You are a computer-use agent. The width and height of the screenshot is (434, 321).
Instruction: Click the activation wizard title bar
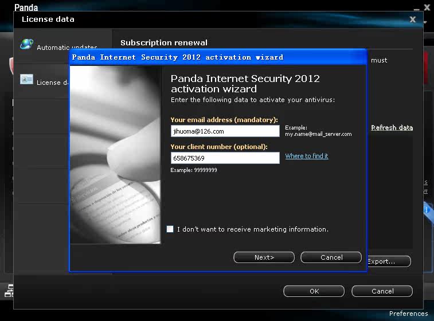coord(218,57)
